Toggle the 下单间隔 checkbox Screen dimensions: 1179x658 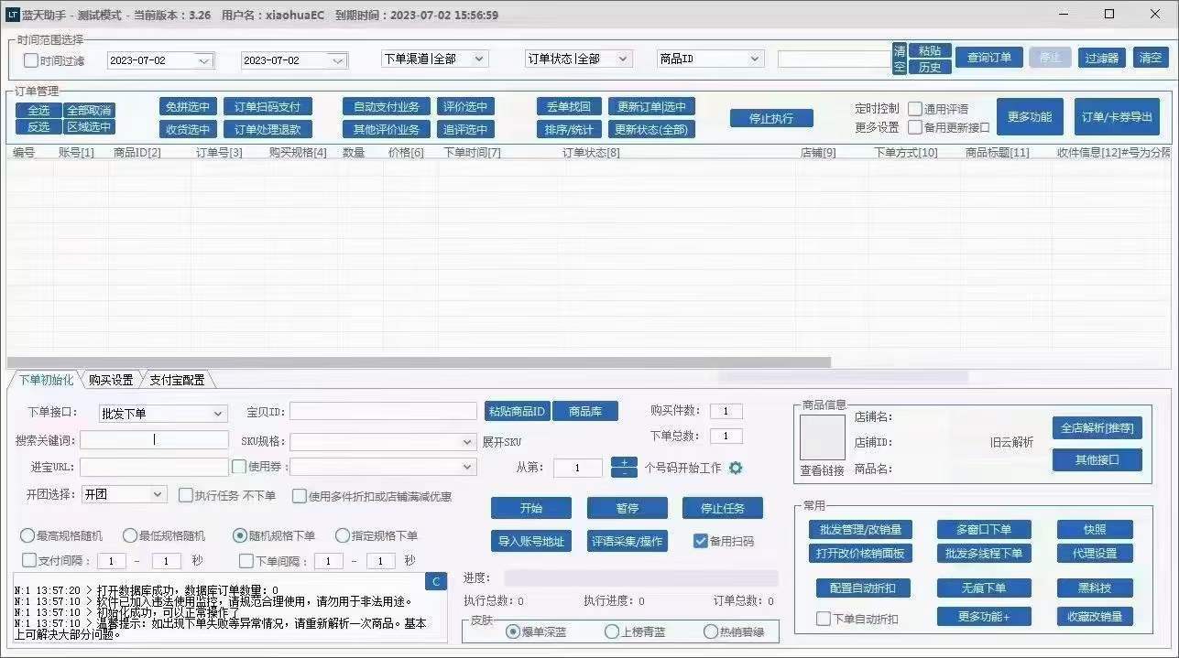246,560
